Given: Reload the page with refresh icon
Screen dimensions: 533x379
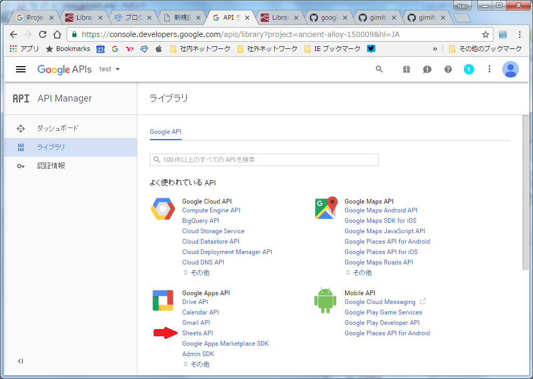Looking at the screenshot, I should 43,34.
